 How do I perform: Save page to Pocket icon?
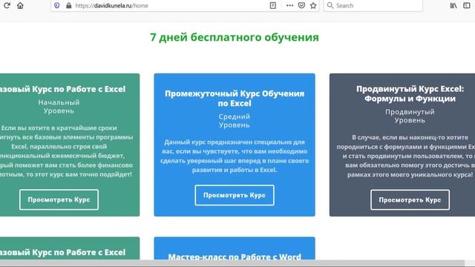pos(301,5)
